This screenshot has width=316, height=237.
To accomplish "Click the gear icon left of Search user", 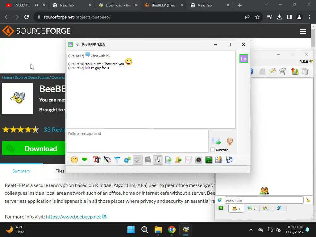I will pos(220,200).
